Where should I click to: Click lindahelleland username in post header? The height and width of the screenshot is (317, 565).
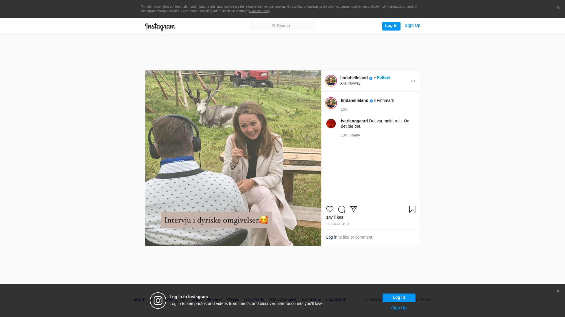354,78
